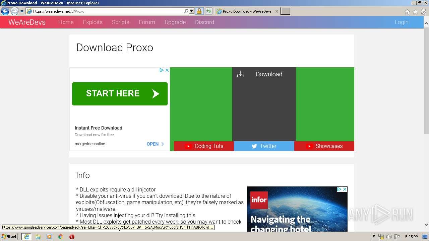Click the START HERE ad button

tap(120, 94)
